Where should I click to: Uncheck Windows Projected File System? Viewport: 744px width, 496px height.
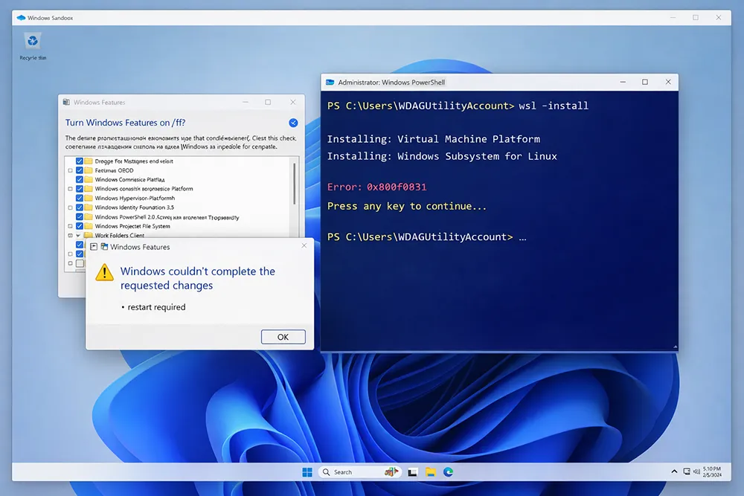[x=79, y=225]
